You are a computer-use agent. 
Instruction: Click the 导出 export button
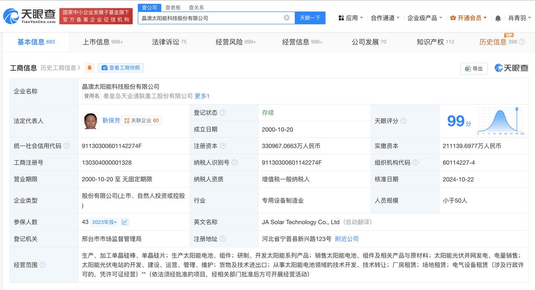point(474,68)
